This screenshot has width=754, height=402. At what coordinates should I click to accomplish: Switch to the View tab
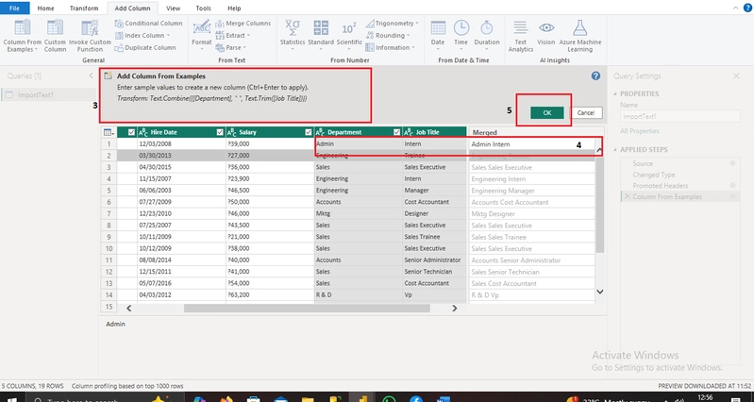click(x=173, y=8)
